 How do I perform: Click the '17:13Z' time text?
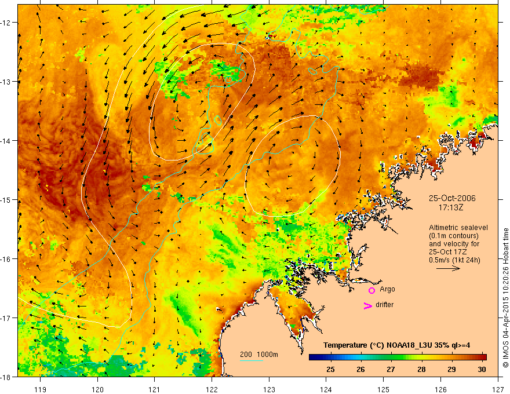[x=450, y=207]
